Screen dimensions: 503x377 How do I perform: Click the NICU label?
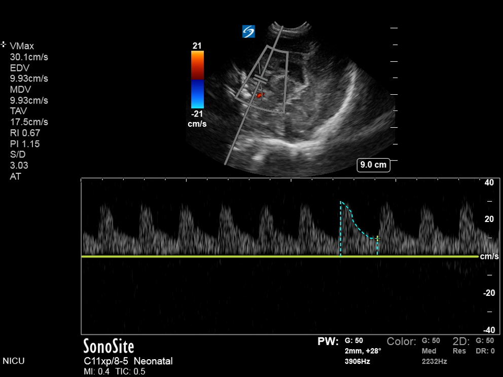[14, 361]
